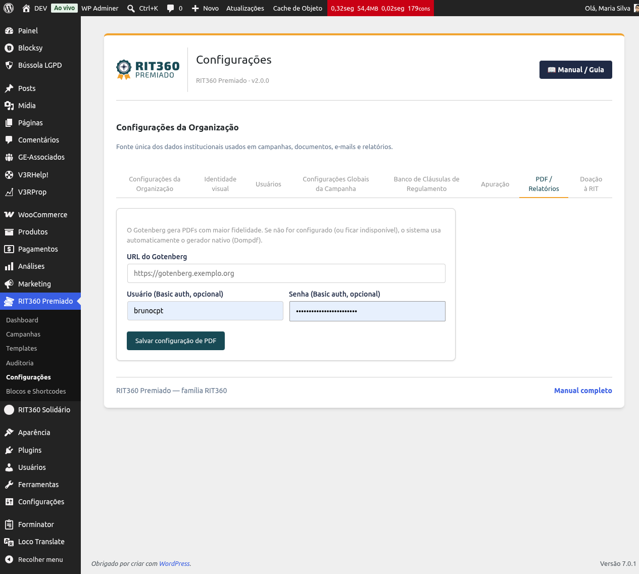Click the plus icon beside Novo
This screenshot has height=574, width=639.
click(x=195, y=8)
